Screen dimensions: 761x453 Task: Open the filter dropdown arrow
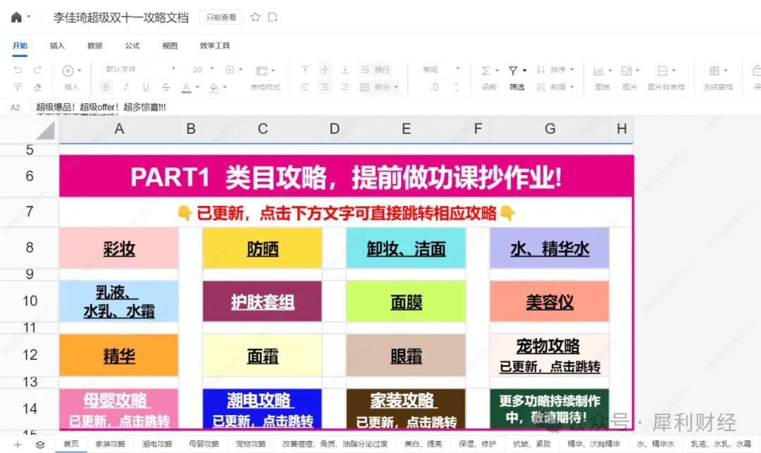(525, 71)
